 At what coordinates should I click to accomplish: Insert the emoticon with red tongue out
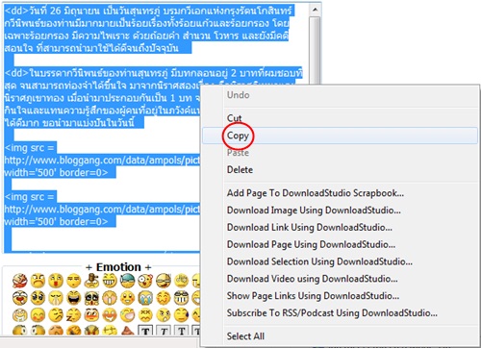[56, 281]
